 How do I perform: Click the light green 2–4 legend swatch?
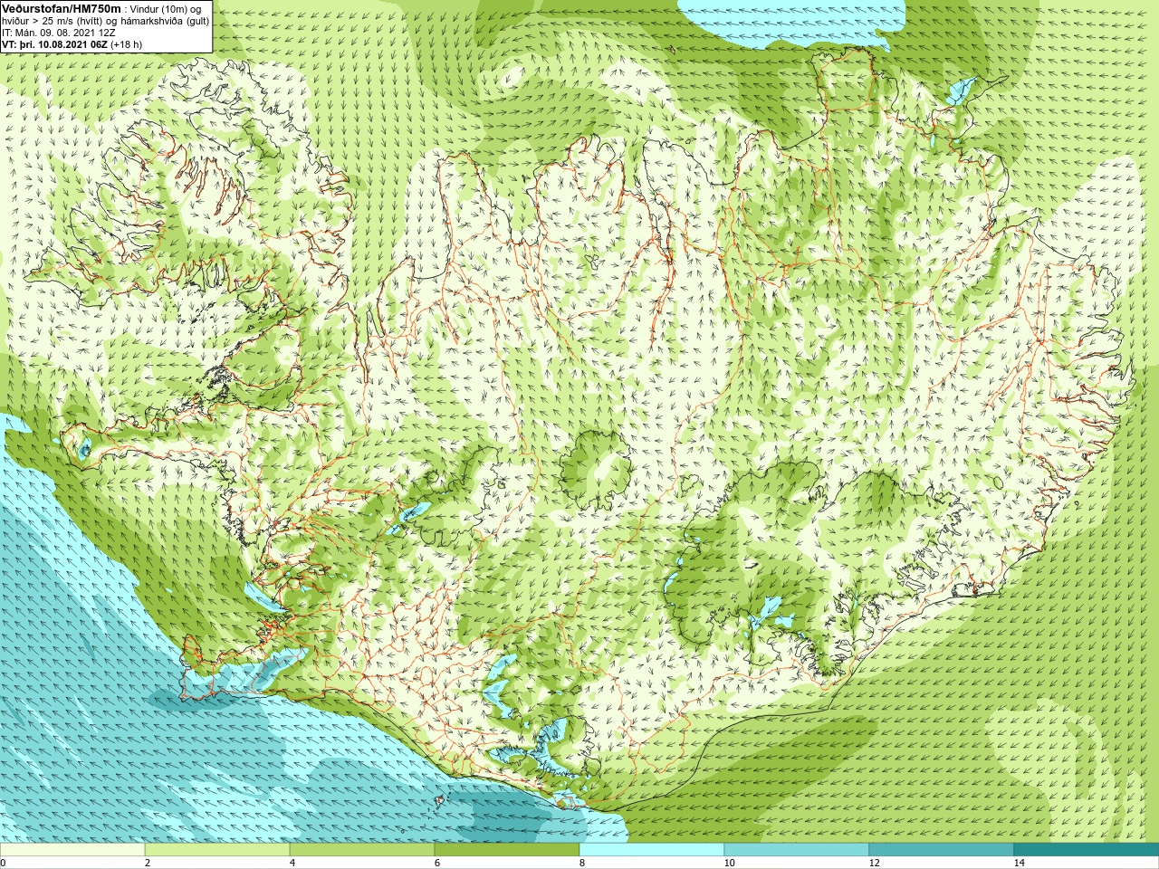pyautogui.click(x=217, y=850)
